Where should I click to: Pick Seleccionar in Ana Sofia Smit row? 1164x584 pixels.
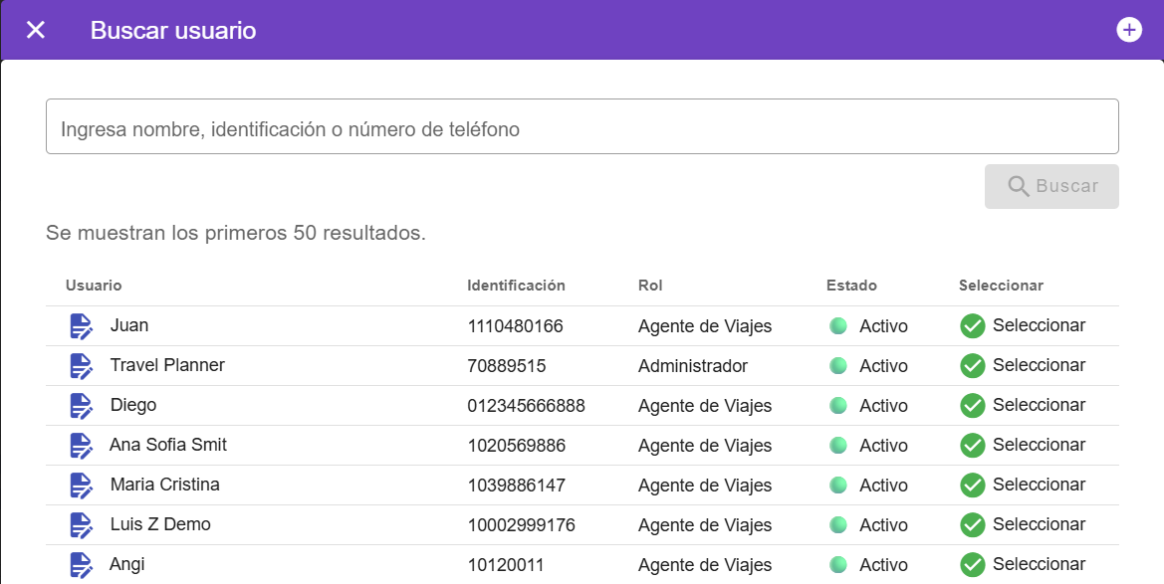click(1023, 446)
